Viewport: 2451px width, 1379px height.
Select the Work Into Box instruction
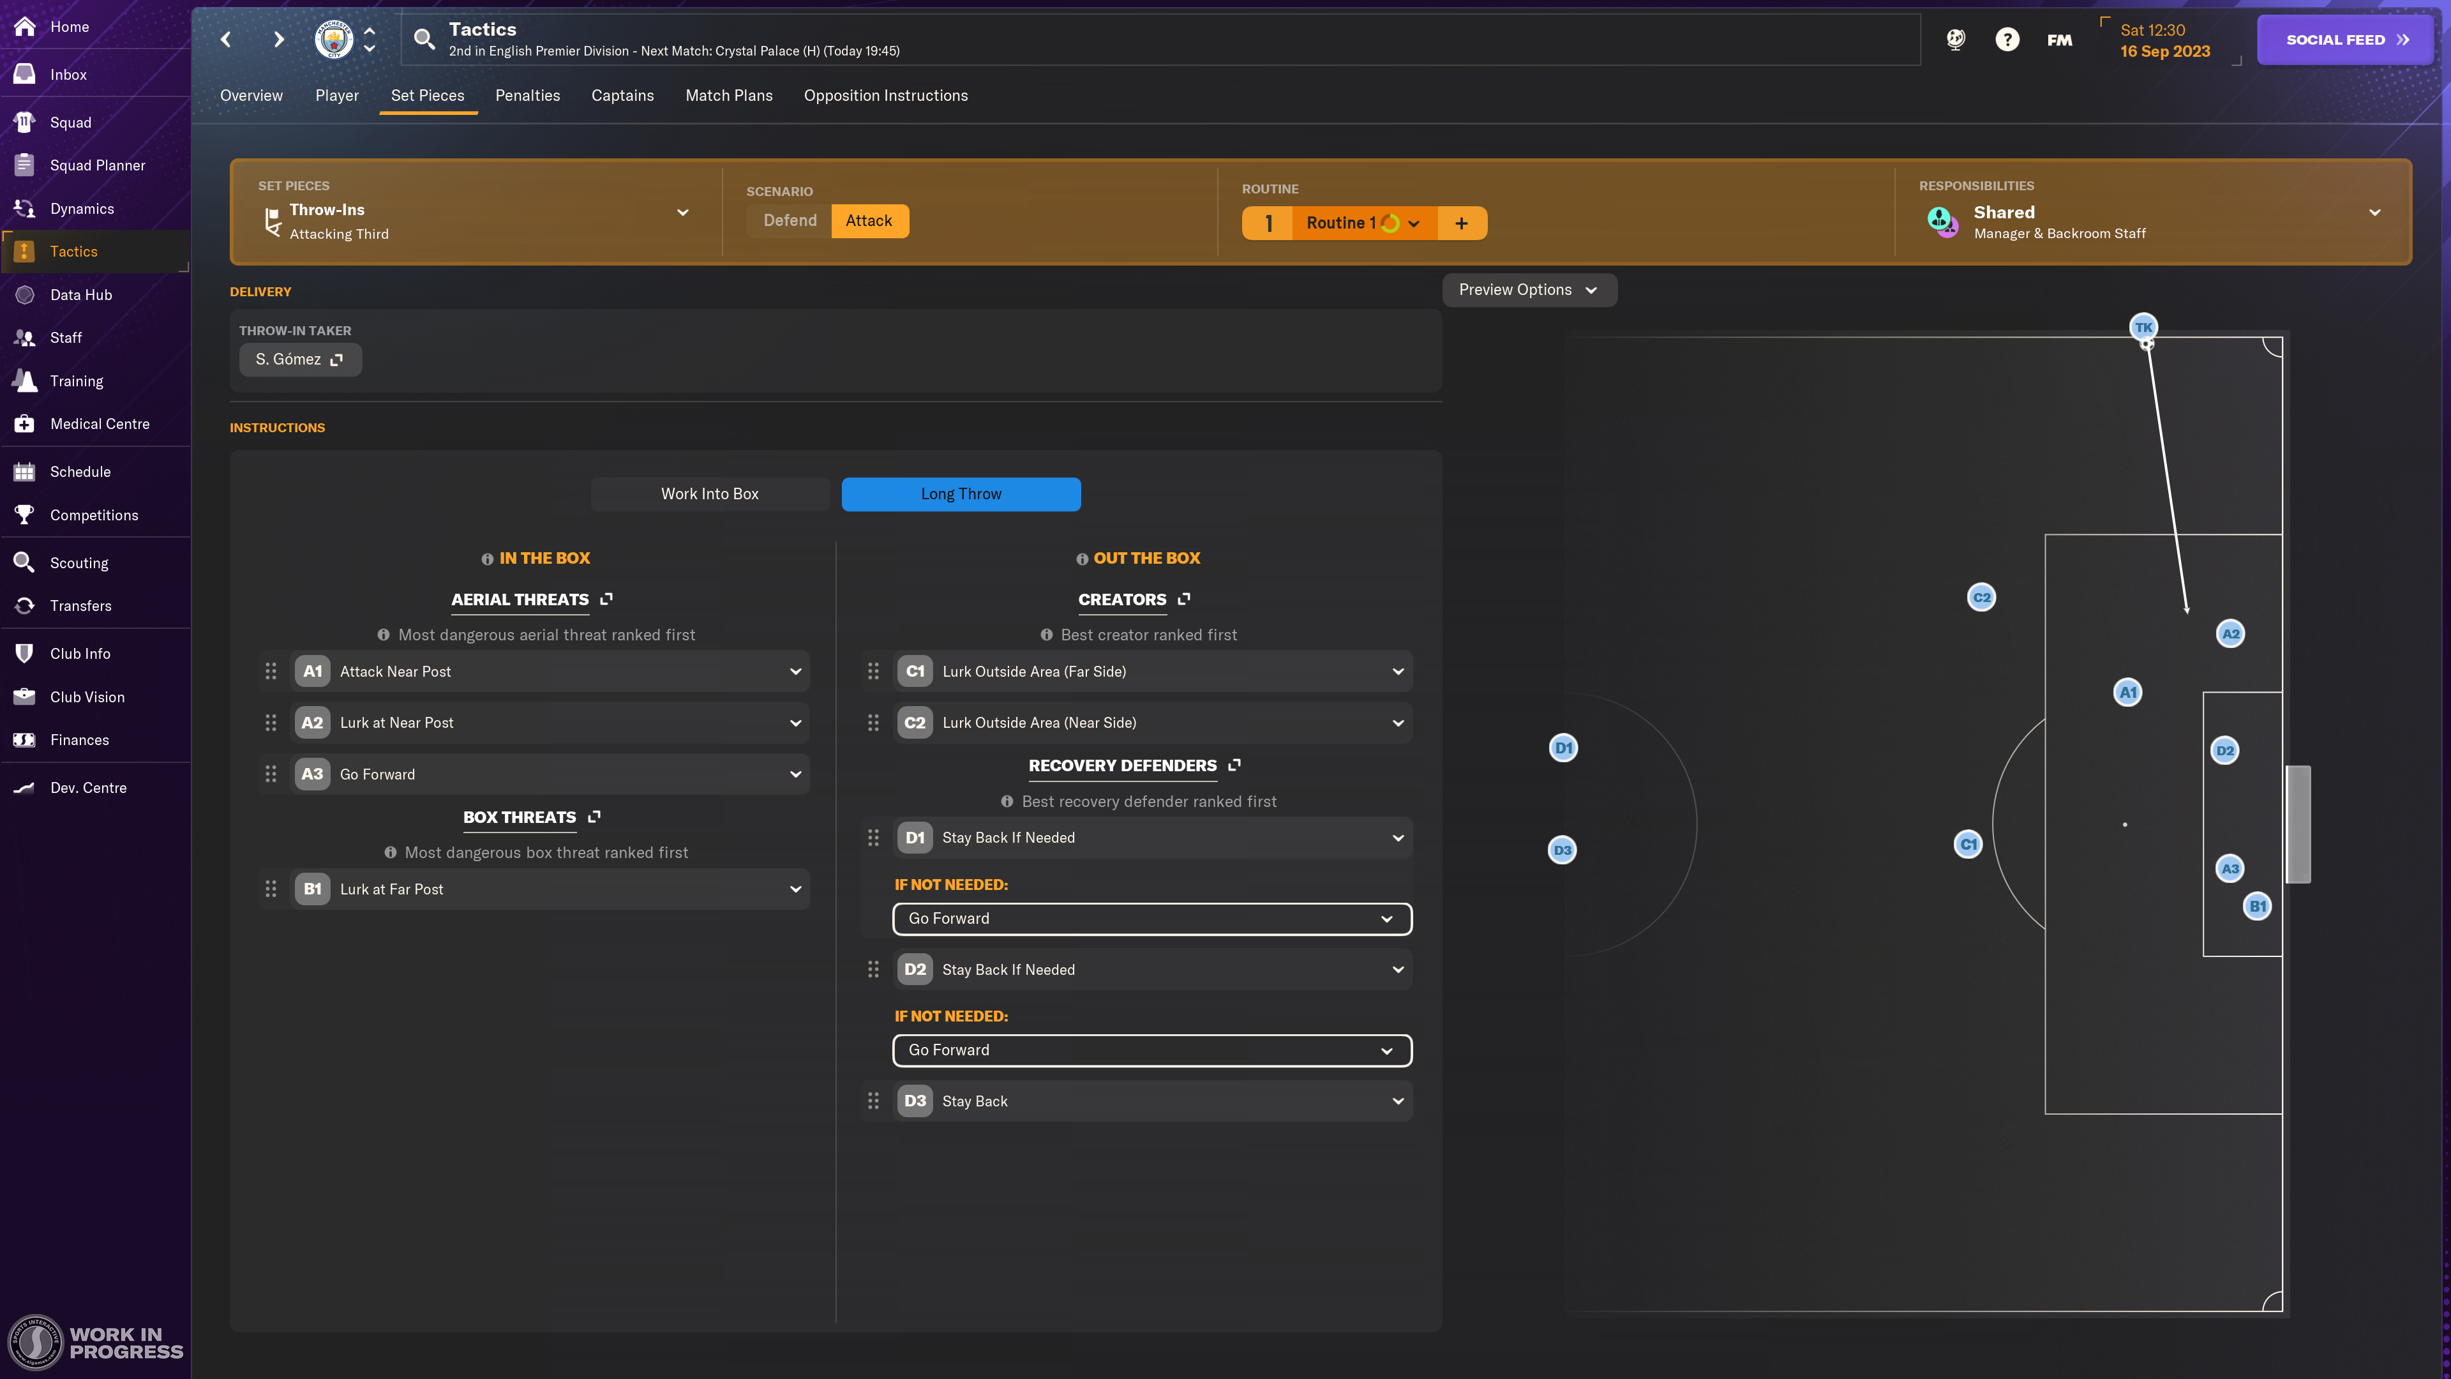coord(710,494)
